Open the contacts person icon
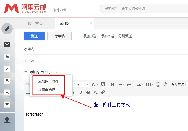The image size is (188, 131). pyautogui.click(x=7, y=120)
